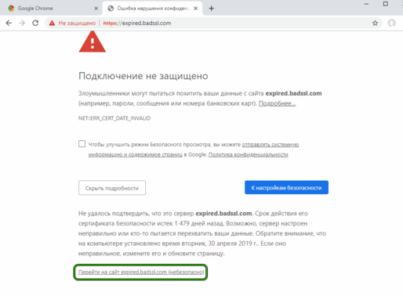Close the Google Chrome tab
Screen dimensions: 403x296
pyautogui.click(x=96, y=9)
